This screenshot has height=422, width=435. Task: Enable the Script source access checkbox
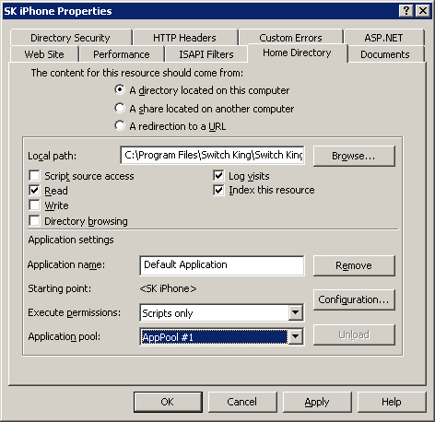tap(34, 176)
